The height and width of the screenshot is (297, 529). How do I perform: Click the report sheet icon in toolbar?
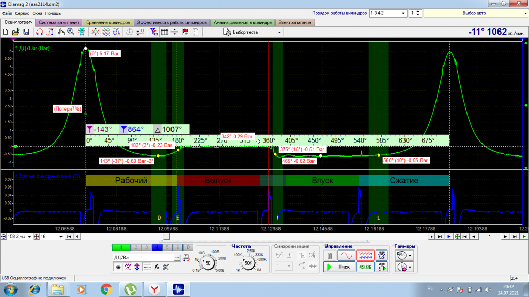pos(195,32)
